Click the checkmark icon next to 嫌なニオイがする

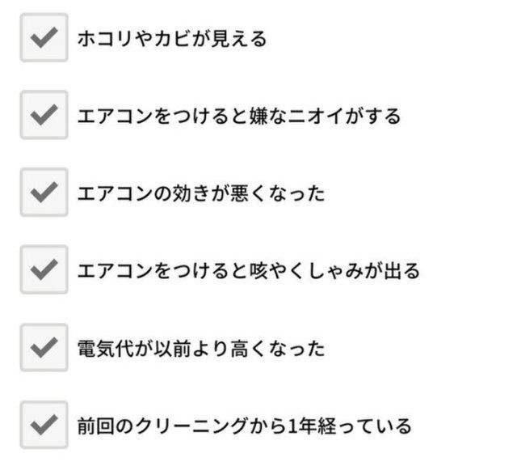(x=44, y=115)
